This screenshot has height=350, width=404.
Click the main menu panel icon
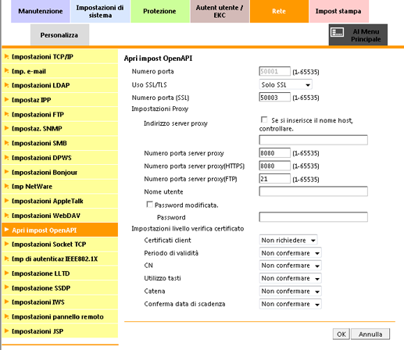338,33
